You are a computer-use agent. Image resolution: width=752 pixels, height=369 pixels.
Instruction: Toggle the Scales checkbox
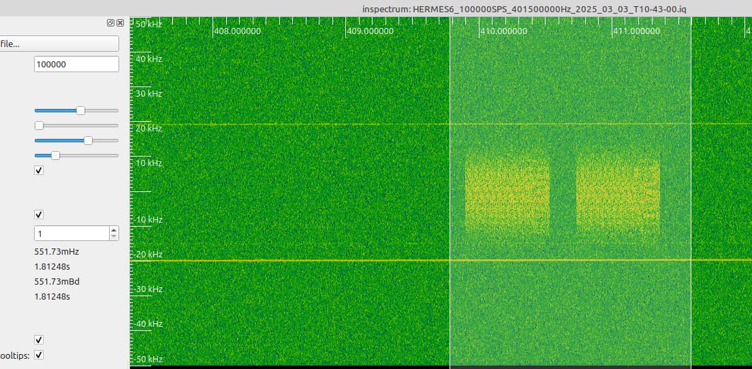(x=39, y=170)
